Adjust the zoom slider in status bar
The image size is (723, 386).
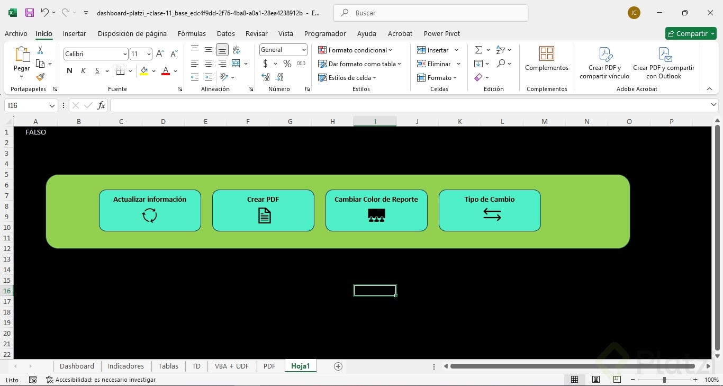664,380
